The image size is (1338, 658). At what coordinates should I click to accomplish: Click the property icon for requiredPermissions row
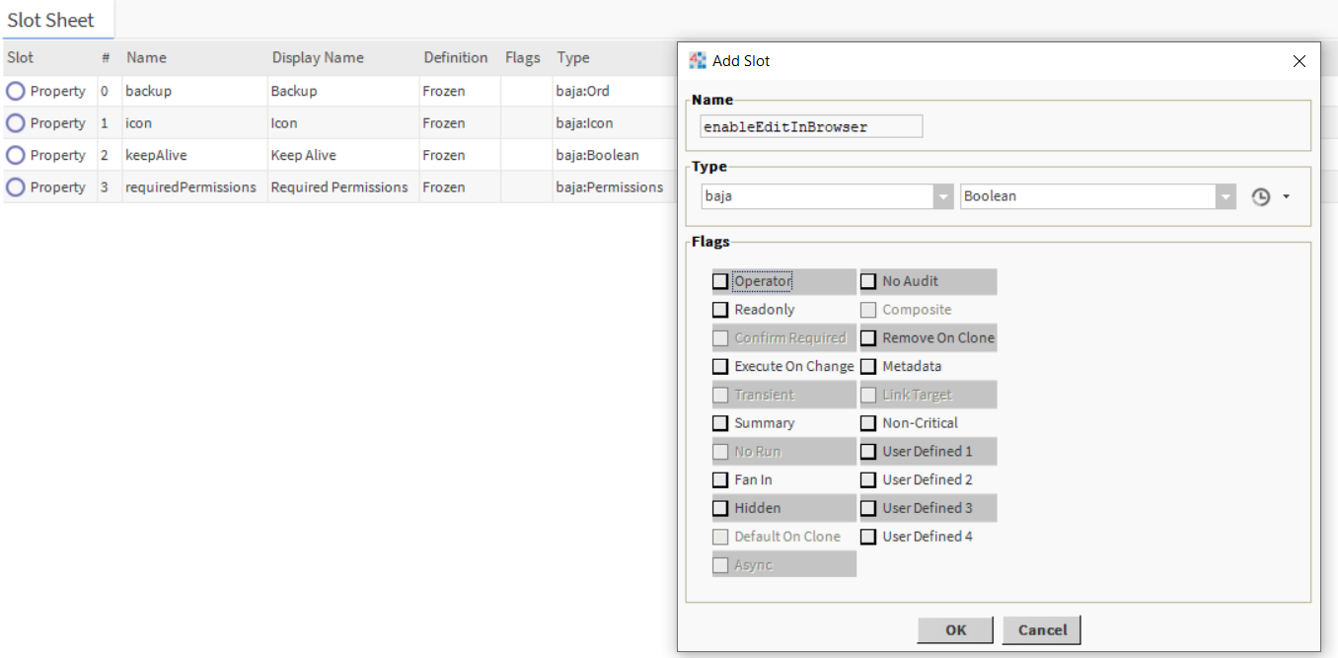[16, 187]
